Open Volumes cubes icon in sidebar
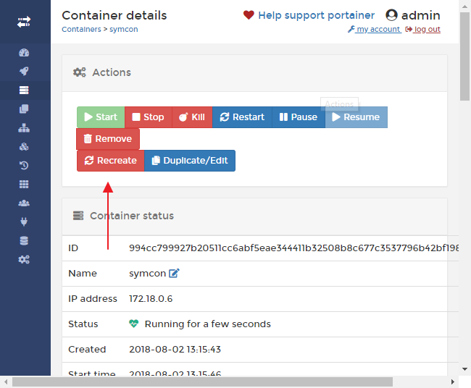This screenshot has width=471, height=388. pyautogui.click(x=24, y=146)
